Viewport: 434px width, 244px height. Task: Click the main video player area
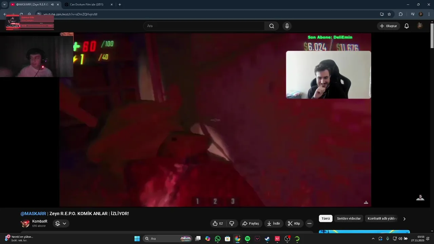coord(215,119)
